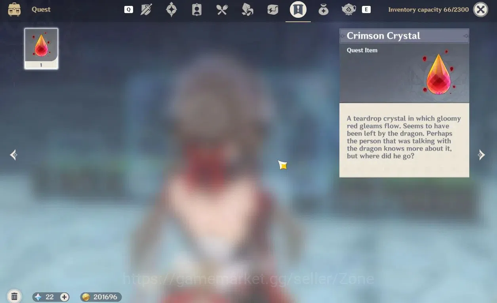Screen dimensions: 497x303
Task: Select the Quest items tab icon
Action: point(298,9)
